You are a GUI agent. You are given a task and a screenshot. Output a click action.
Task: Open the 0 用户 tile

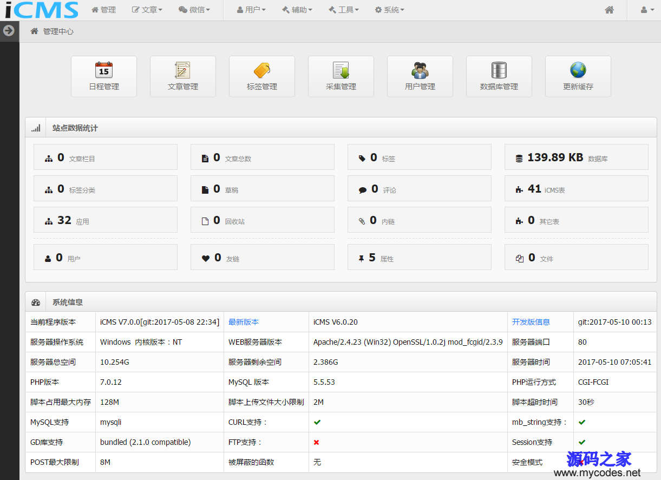[106, 257]
